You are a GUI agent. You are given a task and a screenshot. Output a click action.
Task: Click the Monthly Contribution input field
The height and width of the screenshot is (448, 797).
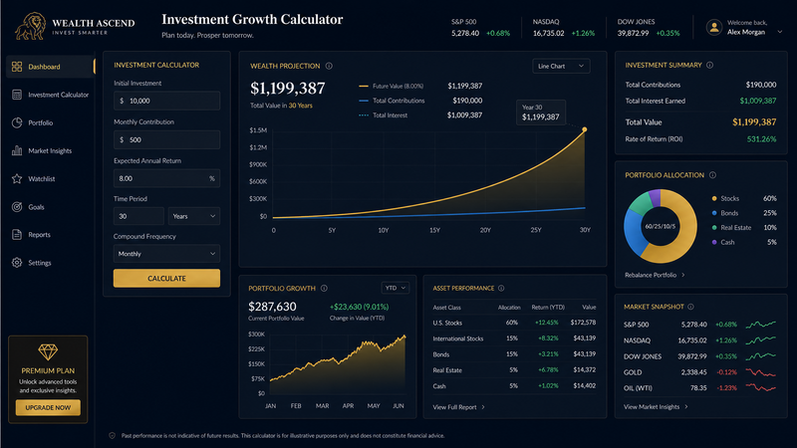click(x=166, y=139)
